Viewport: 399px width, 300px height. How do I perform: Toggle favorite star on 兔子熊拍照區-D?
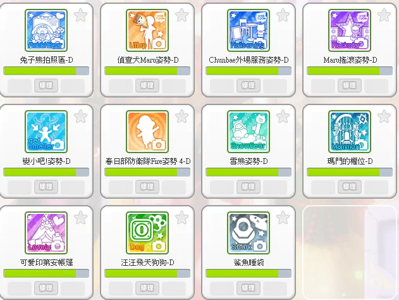pos(81,15)
